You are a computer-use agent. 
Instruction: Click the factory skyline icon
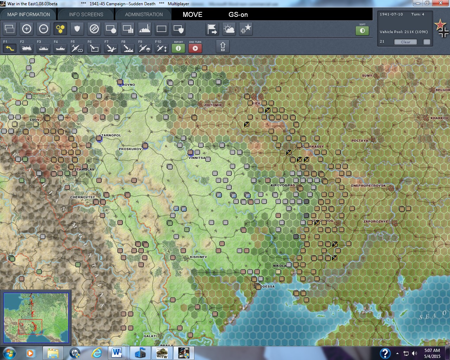pyautogui.click(x=145, y=29)
